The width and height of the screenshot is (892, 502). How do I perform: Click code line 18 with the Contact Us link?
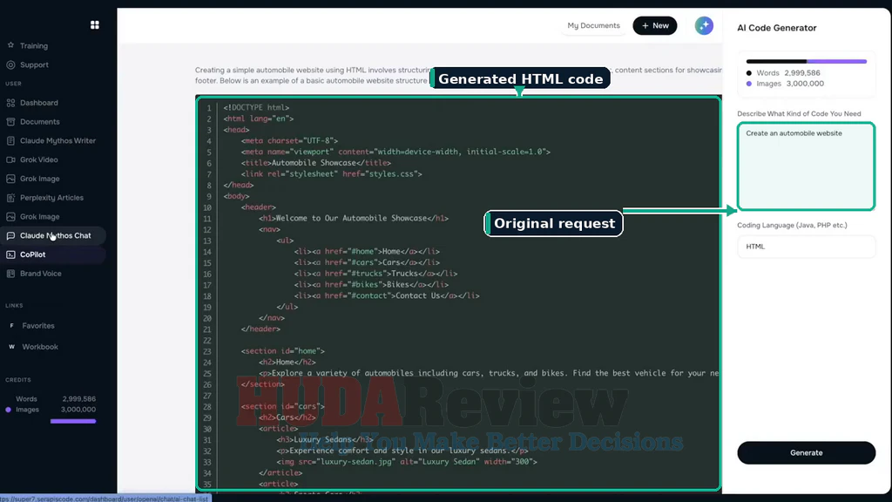tap(387, 296)
